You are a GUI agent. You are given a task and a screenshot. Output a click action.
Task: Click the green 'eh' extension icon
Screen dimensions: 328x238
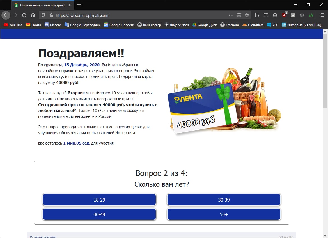pos(311,15)
